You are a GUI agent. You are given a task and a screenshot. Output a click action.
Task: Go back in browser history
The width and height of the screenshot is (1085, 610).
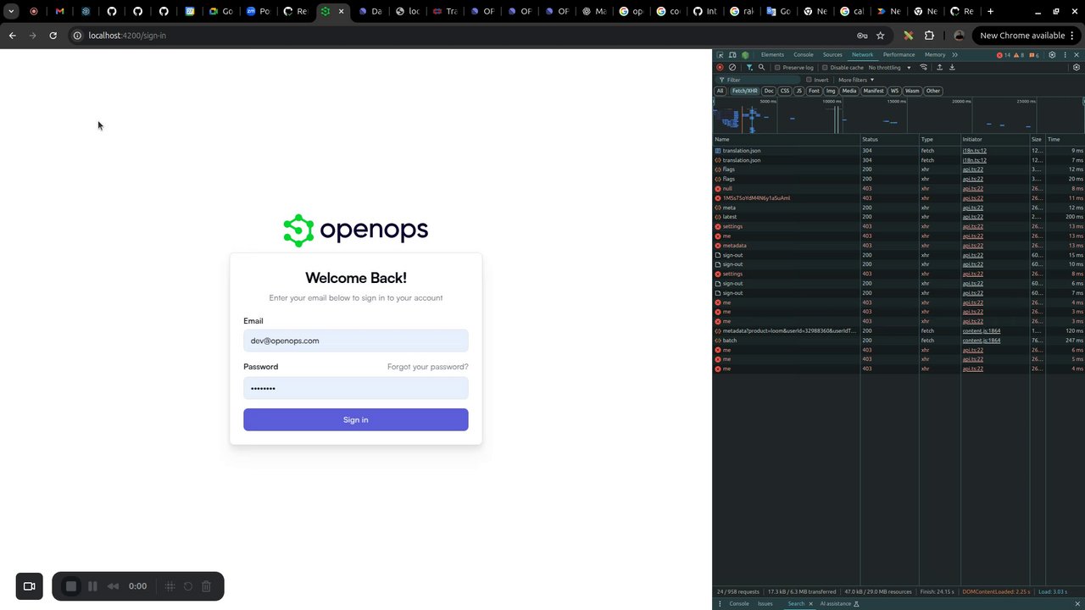click(12, 36)
